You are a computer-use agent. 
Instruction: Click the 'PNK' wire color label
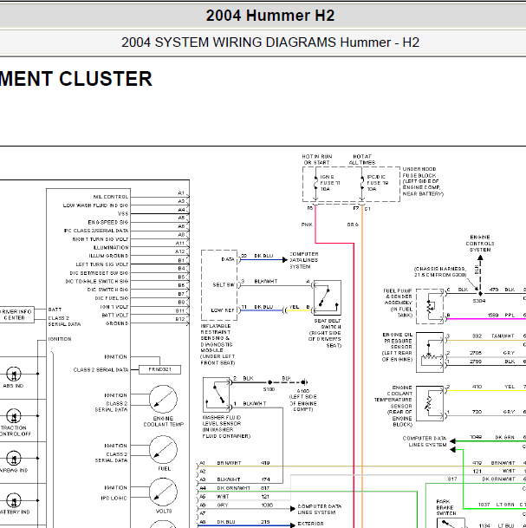click(x=307, y=225)
